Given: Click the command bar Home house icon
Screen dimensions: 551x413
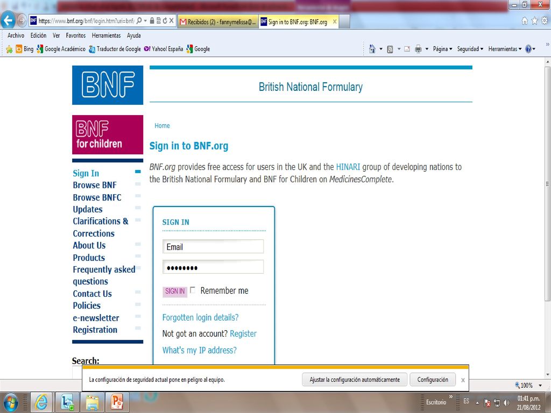Looking at the screenshot, I should point(372,49).
